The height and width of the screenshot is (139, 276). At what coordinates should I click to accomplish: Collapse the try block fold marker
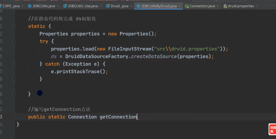[14, 41]
